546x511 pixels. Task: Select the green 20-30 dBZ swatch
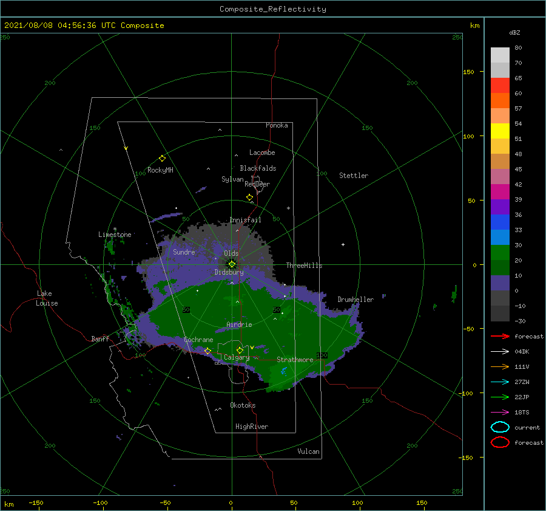[x=500, y=252]
